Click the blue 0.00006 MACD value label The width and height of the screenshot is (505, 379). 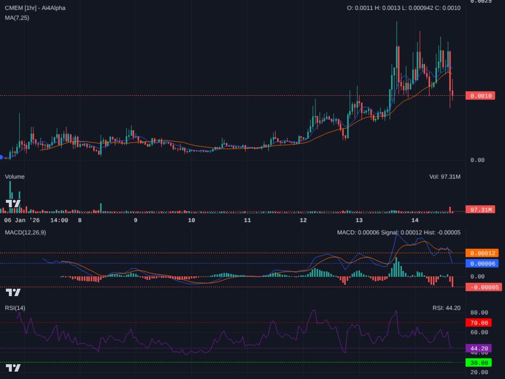482,263
